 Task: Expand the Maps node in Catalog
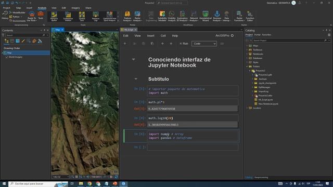pos(247,46)
